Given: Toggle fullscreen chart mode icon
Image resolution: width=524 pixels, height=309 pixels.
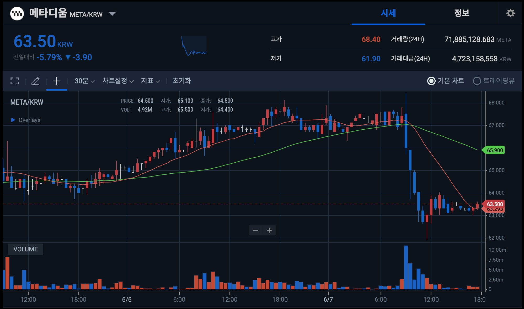Looking at the screenshot, I should [15, 81].
